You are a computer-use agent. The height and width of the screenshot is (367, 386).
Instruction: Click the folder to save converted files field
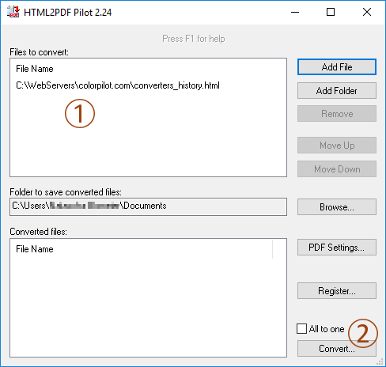(x=148, y=206)
